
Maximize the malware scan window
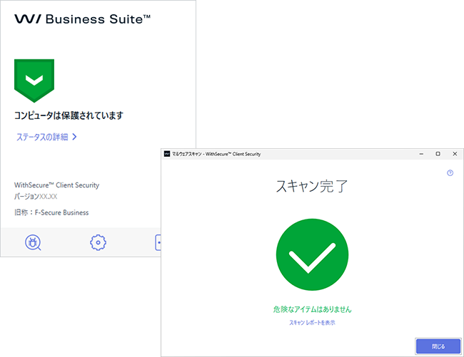click(438, 154)
